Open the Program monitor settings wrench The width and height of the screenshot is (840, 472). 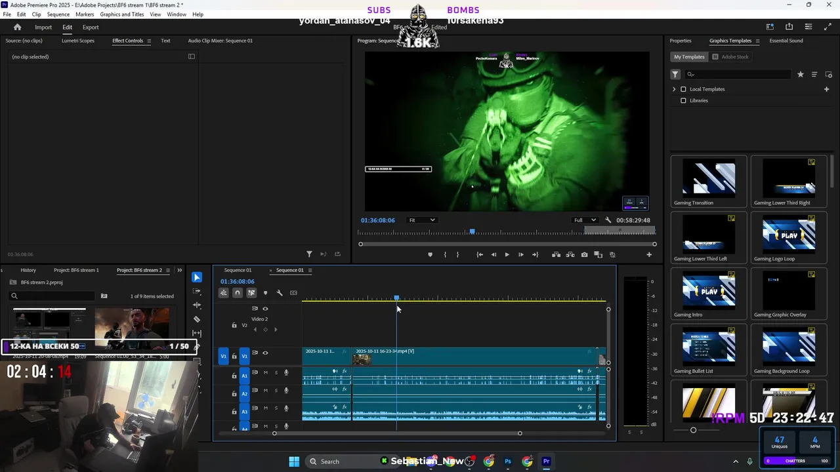pos(608,220)
